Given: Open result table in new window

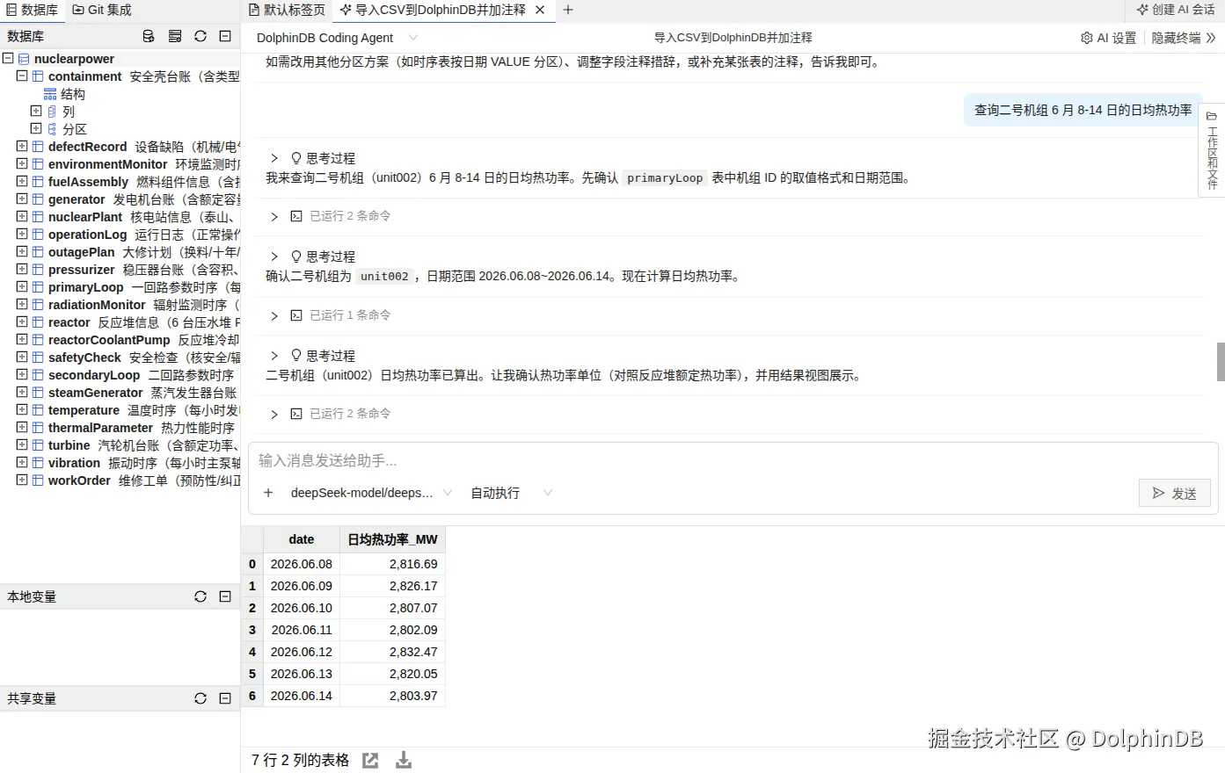Looking at the screenshot, I should [x=370, y=761].
